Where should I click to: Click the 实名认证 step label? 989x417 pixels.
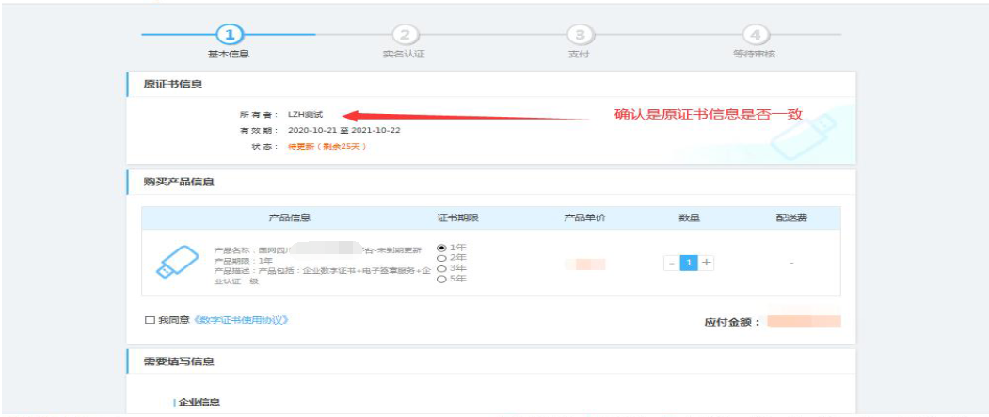[x=404, y=54]
